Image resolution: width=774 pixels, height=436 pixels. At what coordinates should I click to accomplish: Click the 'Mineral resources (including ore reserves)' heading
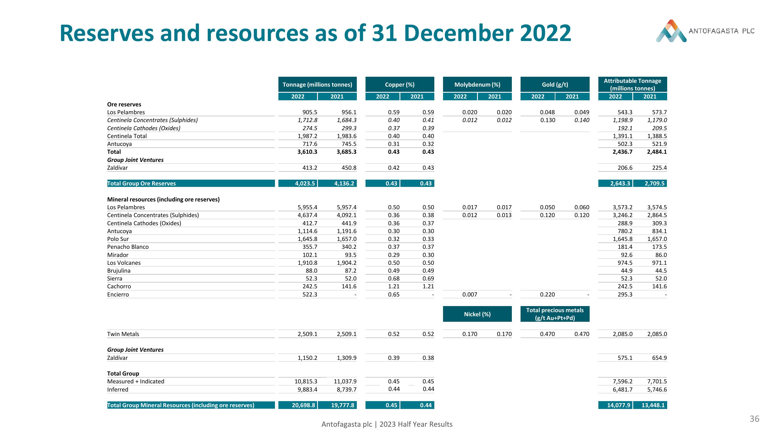pyautogui.click(x=163, y=199)
